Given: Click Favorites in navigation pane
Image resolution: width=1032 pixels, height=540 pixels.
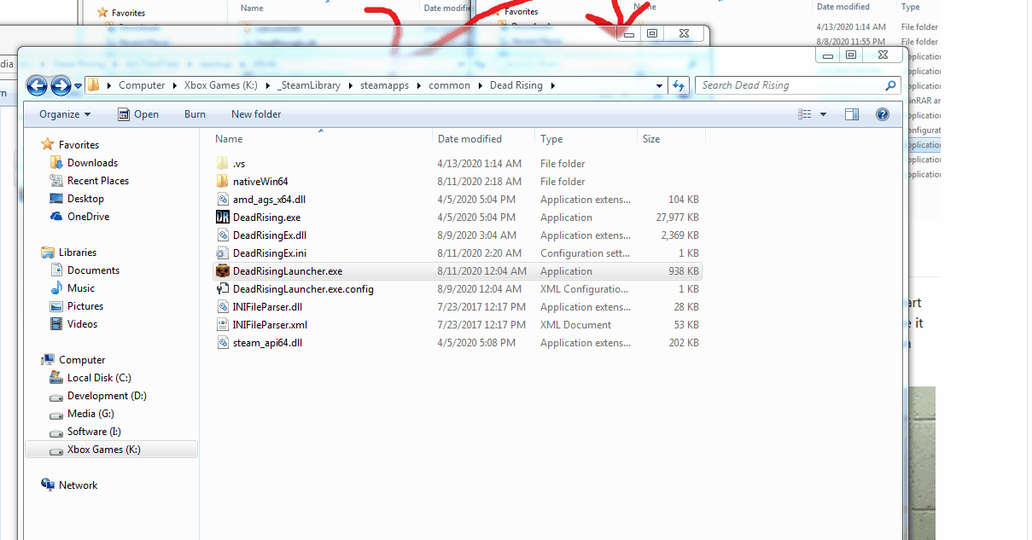Looking at the screenshot, I should (x=79, y=144).
